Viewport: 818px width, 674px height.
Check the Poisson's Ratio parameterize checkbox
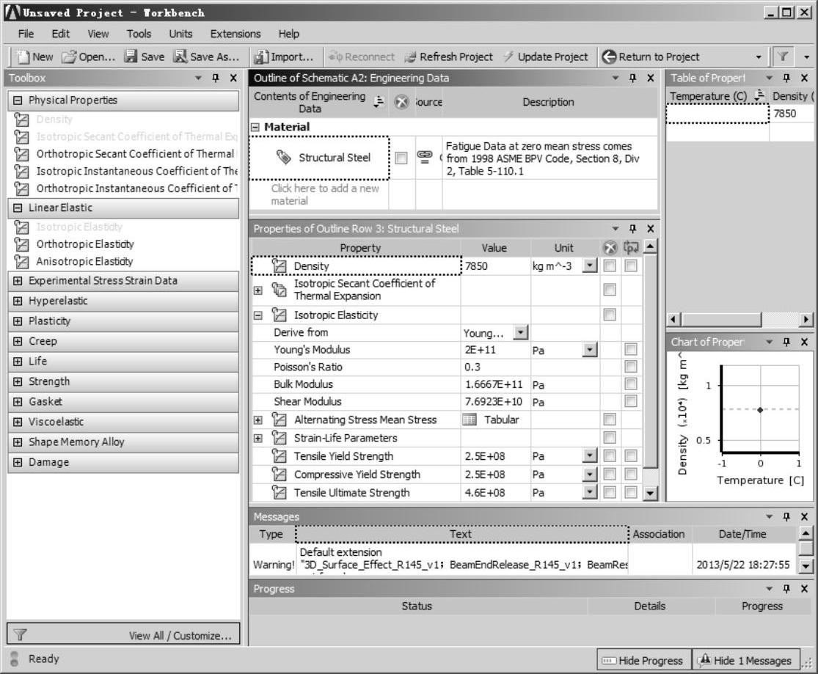[x=630, y=367]
